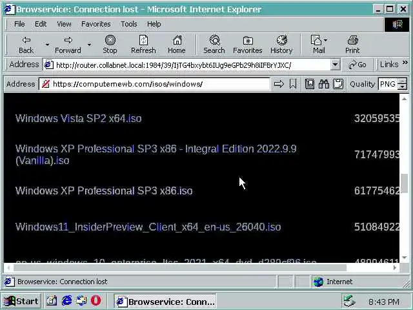Open the View menu

coord(64,24)
